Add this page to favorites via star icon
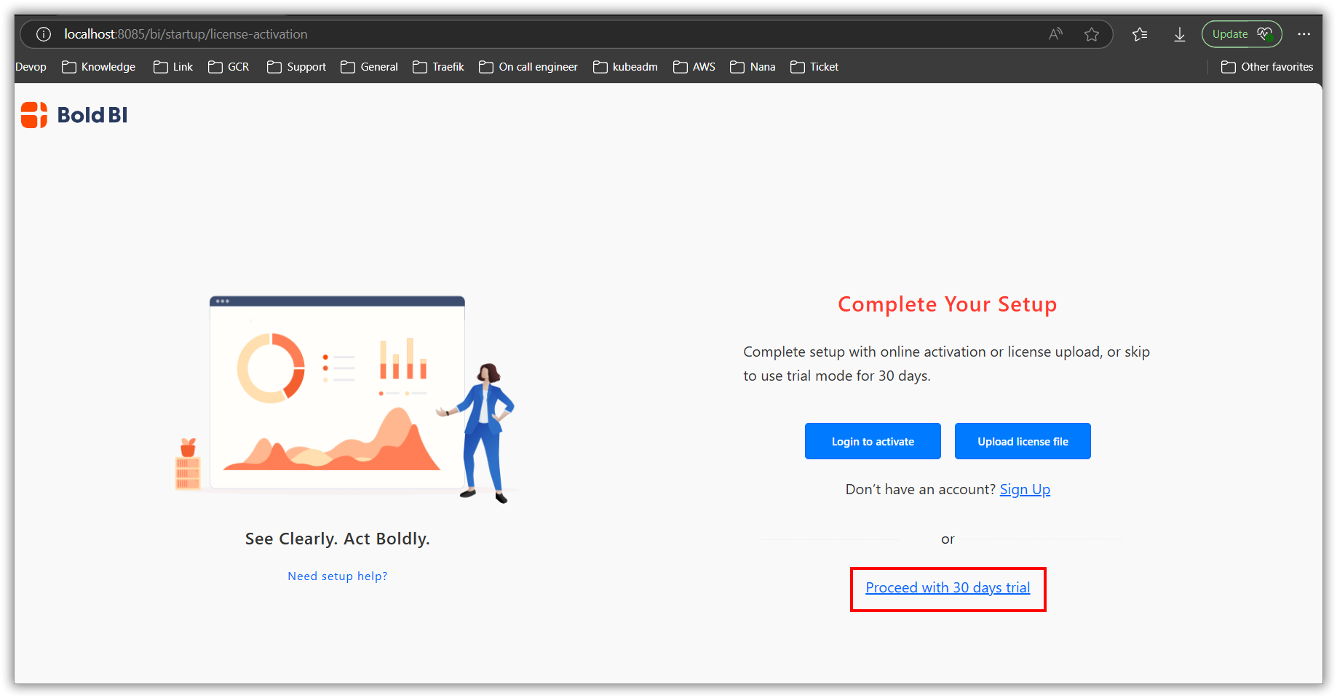Image resolution: width=1337 pixels, height=698 pixels. (1091, 33)
